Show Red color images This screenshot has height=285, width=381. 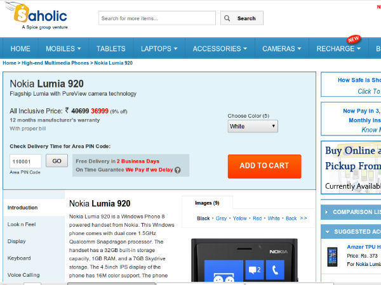pos(257,218)
